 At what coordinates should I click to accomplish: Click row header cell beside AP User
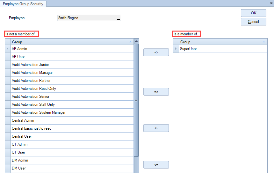[x=8, y=57]
